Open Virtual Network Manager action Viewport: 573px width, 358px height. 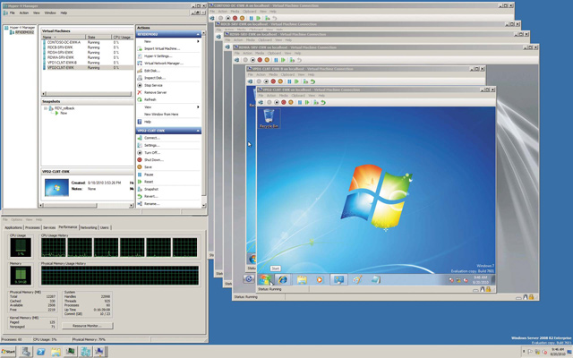point(161,64)
